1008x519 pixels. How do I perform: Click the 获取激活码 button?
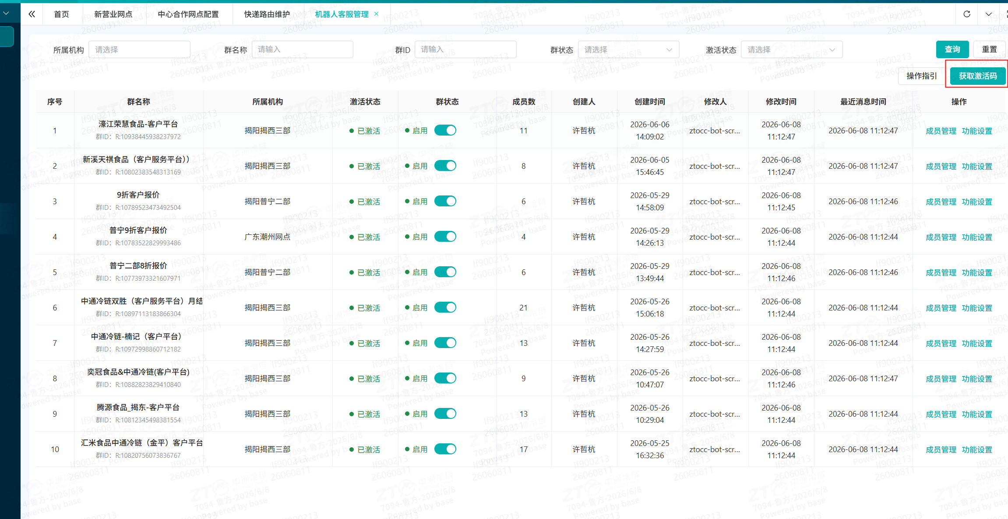(x=978, y=76)
